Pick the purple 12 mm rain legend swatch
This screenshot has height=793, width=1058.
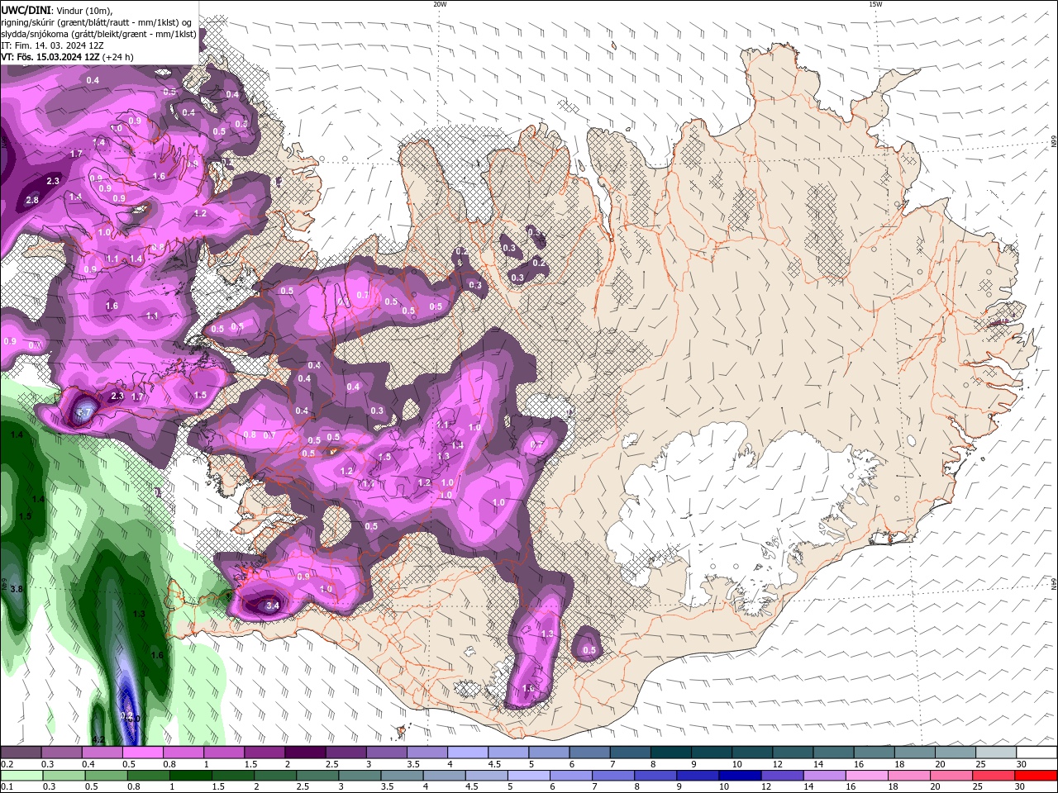[783, 776]
